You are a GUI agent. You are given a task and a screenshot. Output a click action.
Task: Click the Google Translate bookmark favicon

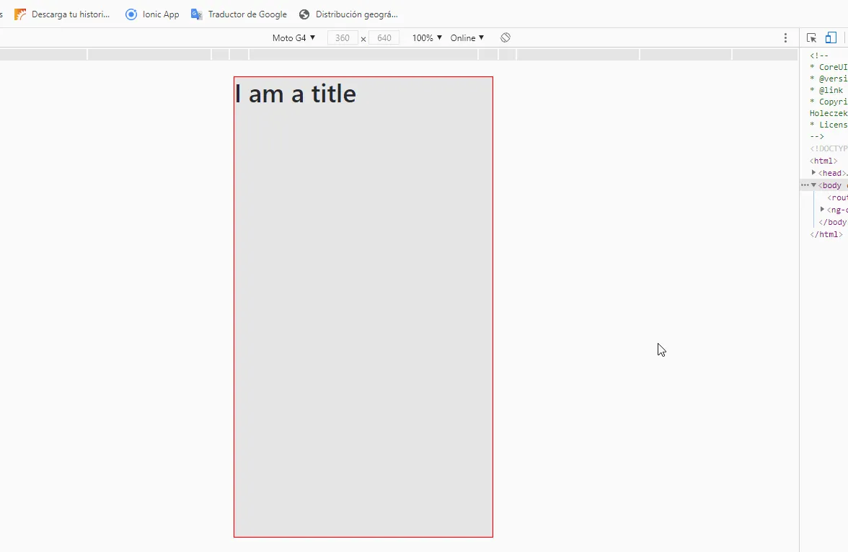point(196,14)
